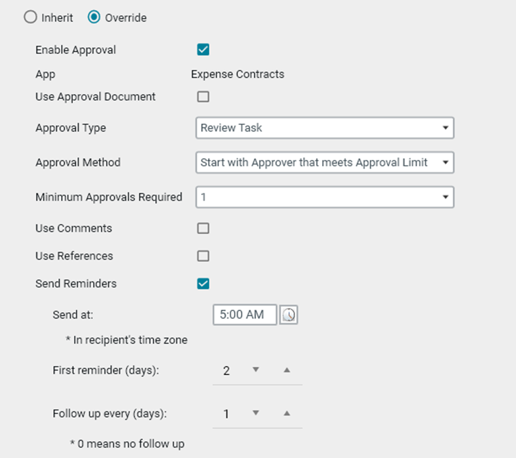Viewport: 516px width, 458px height.
Task: Expand the Approval Method dropdown
Action: (324, 163)
